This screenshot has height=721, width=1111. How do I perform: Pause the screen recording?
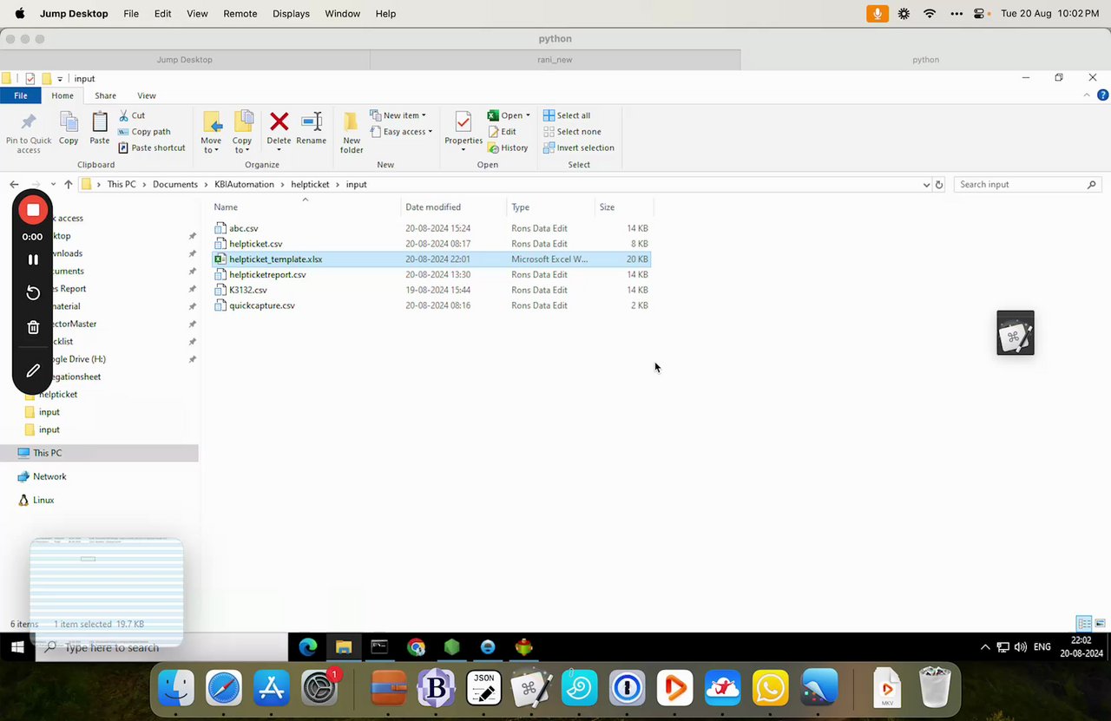coord(33,259)
